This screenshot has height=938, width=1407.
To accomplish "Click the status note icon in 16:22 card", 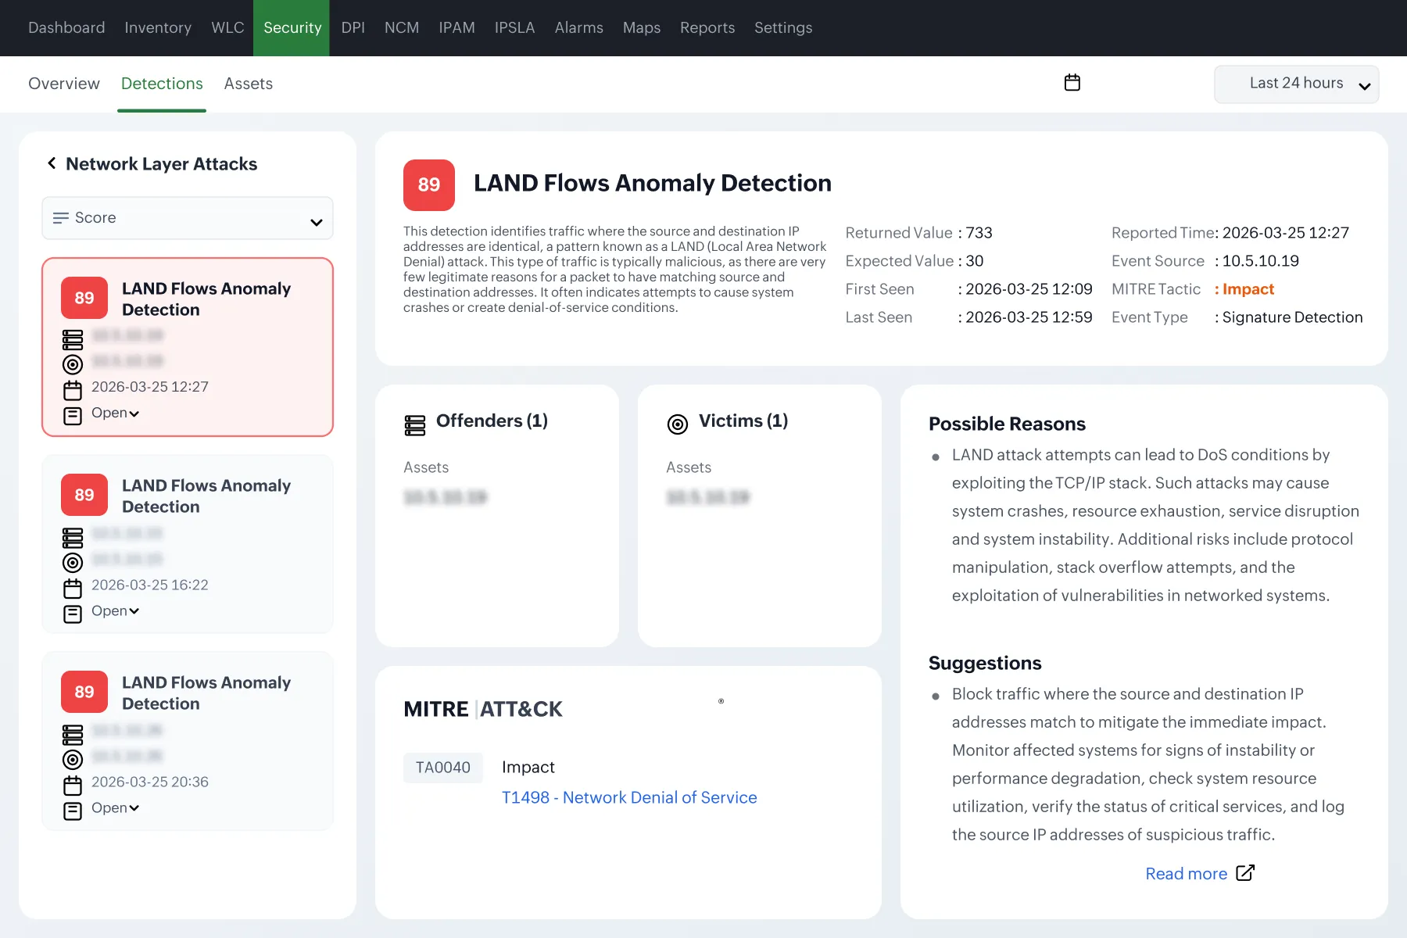I will 73,614.
